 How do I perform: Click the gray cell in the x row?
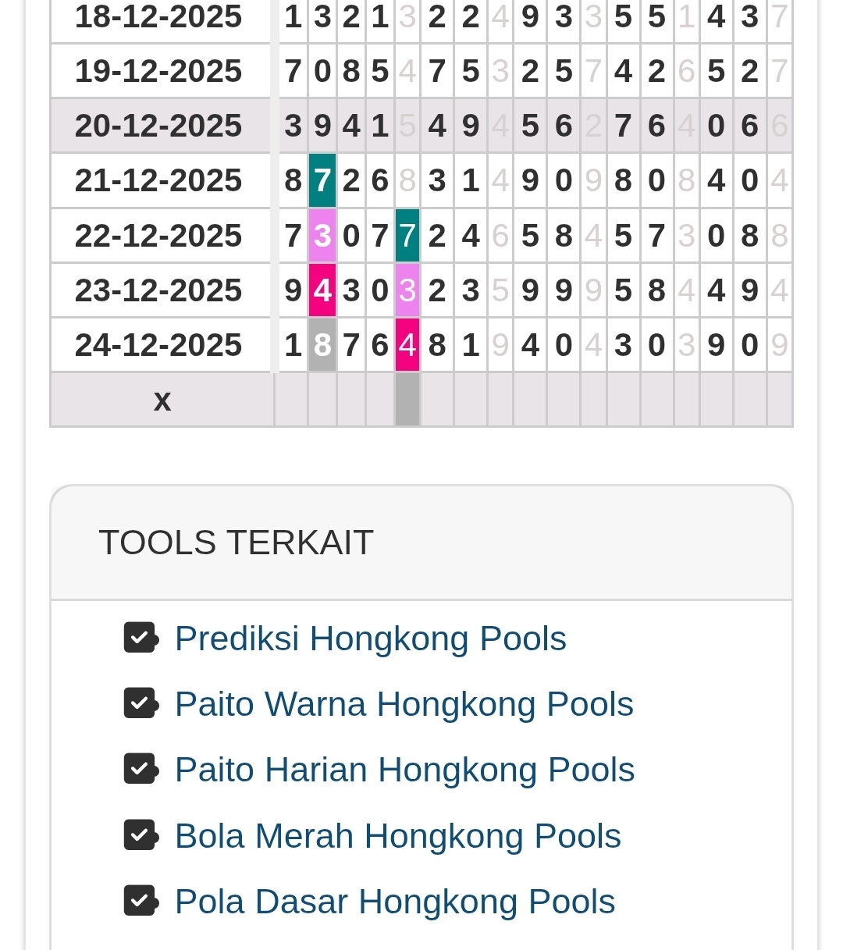[407, 400]
